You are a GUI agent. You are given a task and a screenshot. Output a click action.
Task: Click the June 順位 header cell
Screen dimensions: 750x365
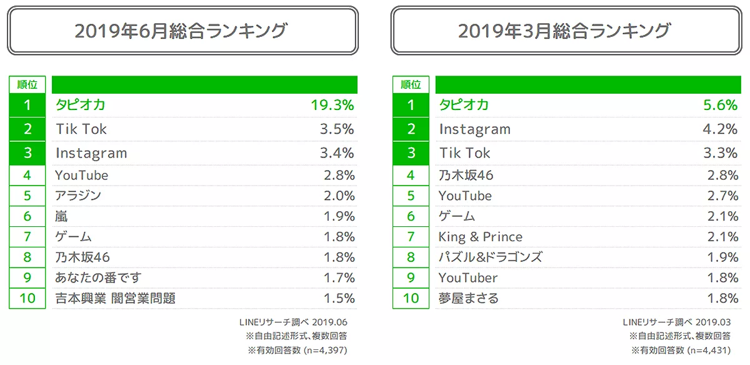coord(27,85)
